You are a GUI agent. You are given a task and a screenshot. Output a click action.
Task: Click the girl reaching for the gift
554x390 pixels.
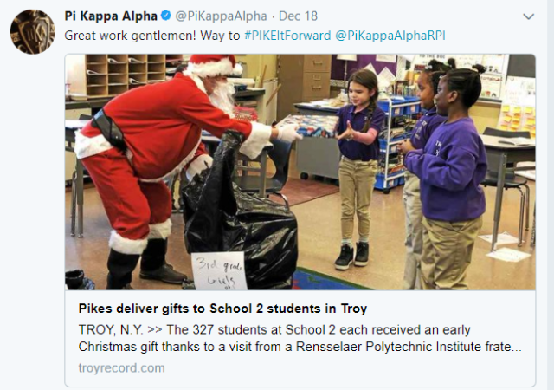(x=358, y=165)
